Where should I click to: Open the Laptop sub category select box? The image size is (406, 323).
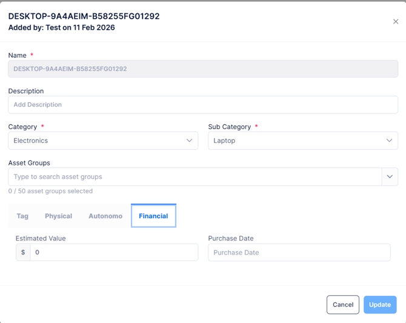tap(297, 141)
